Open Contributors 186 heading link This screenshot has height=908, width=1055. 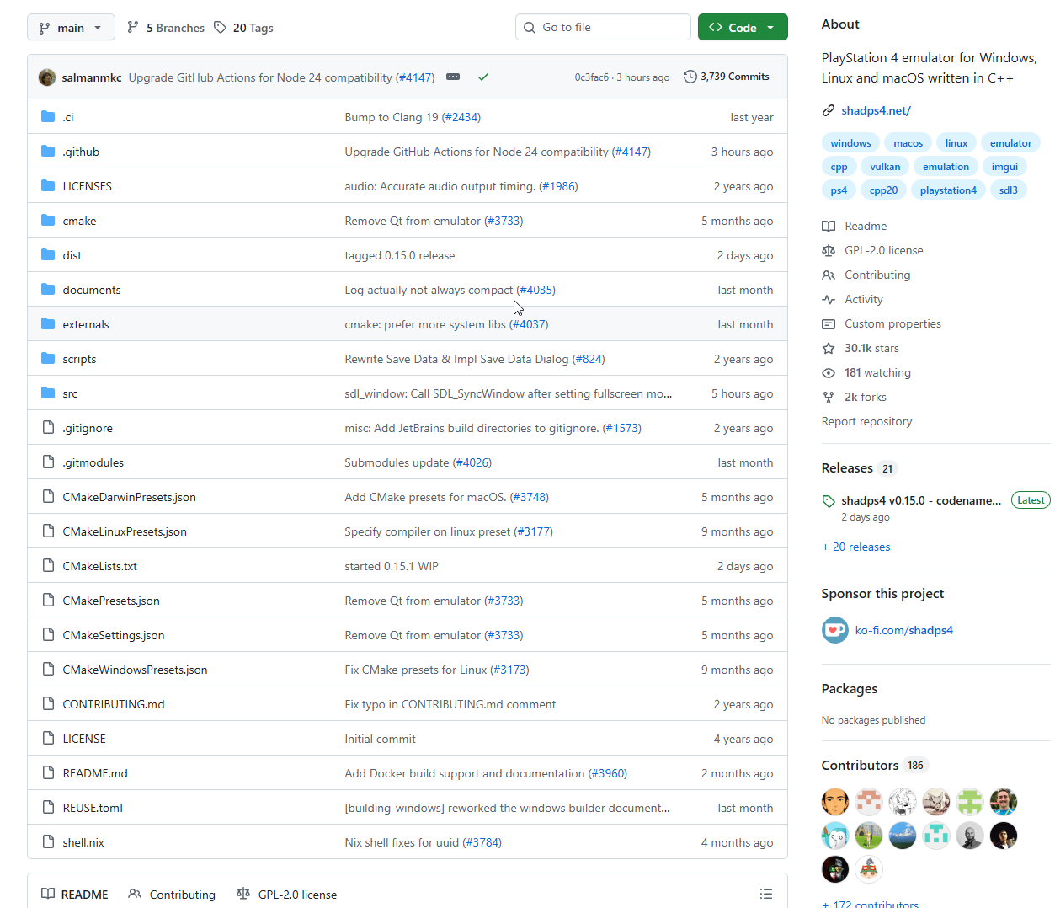point(873,765)
